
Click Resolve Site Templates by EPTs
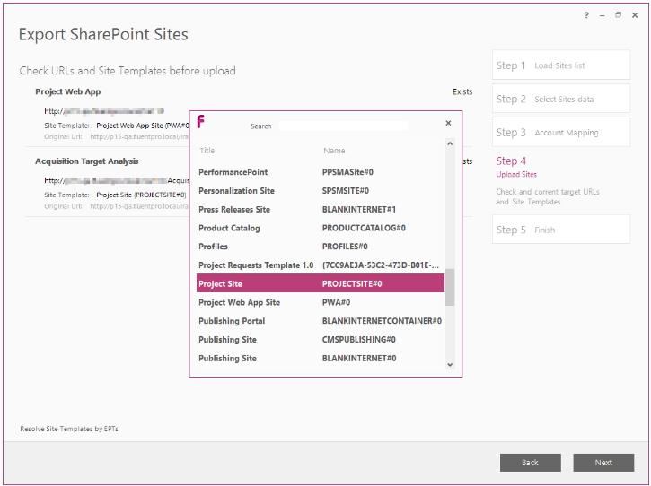69,429
